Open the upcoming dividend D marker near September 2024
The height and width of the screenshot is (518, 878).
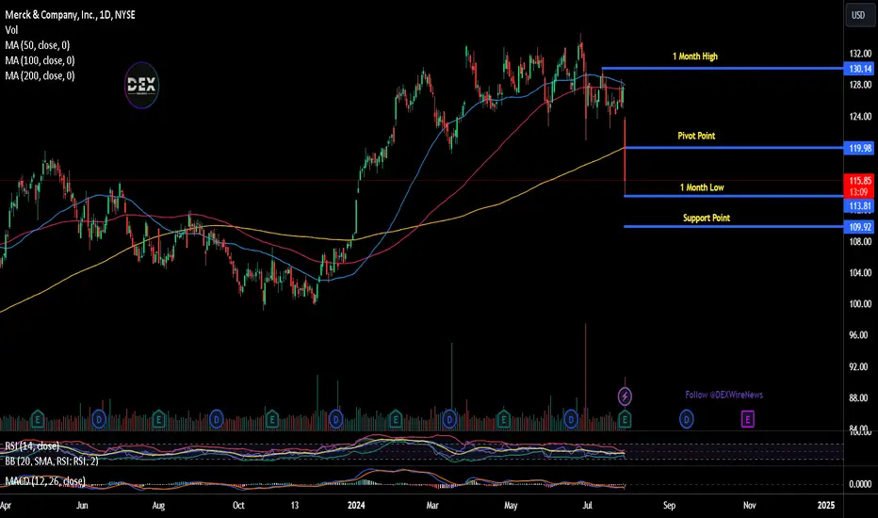pos(687,418)
